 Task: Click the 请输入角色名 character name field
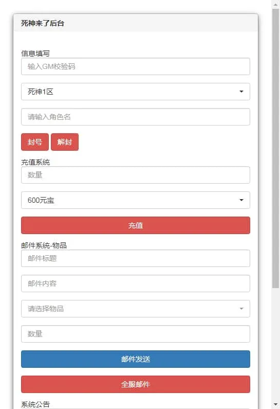tap(136, 117)
